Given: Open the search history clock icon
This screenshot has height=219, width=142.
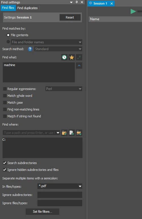Looking at the screenshot, I should point(64,57).
